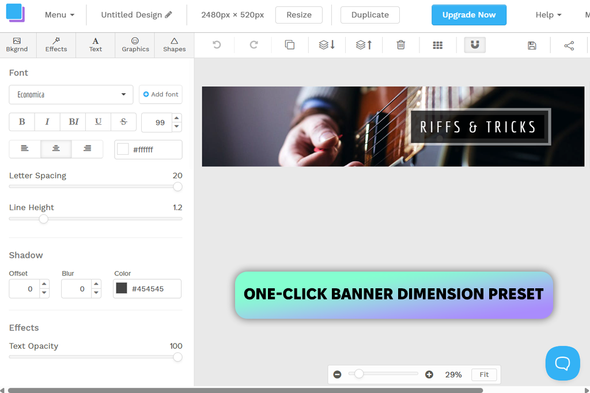Save the design with floppy icon
Image resolution: width=590 pixels, height=393 pixels.
click(x=532, y=45)
